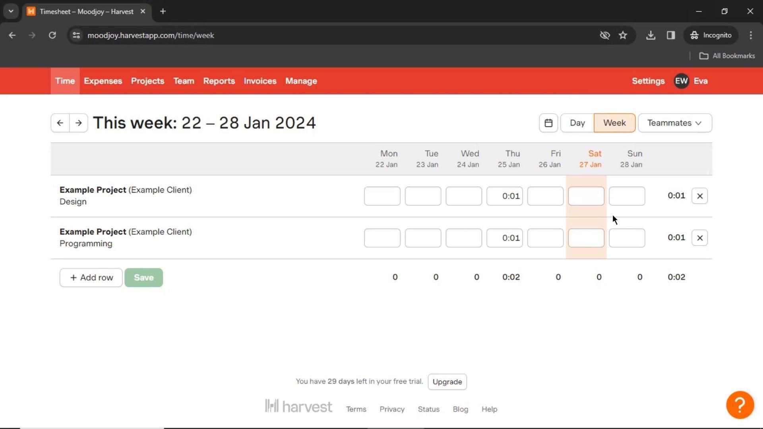Switch to Day view
Viewport: 763px width, 429px height.
[577, 123]
